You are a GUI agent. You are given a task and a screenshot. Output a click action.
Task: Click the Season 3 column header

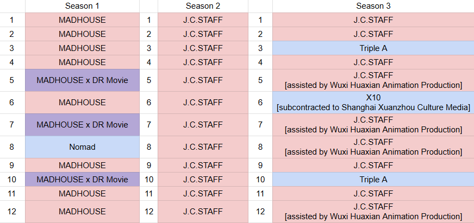tap(373, 7)
